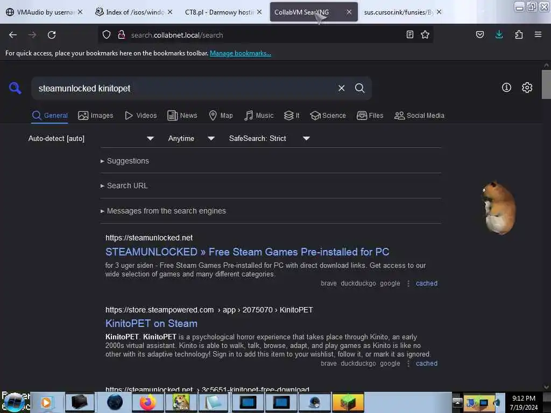Open cached link for steamunlocked.net result
This screenshot has height=413, width=551.
click(x=427, y=283)
